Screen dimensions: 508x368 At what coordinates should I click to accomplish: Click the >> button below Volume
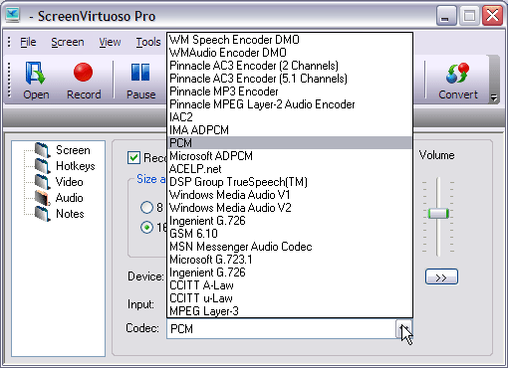[441, 276]
